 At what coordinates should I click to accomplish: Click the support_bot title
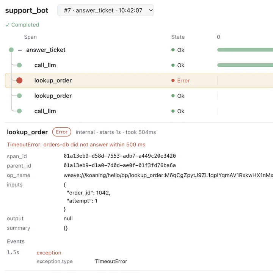(x=27, y=11)
